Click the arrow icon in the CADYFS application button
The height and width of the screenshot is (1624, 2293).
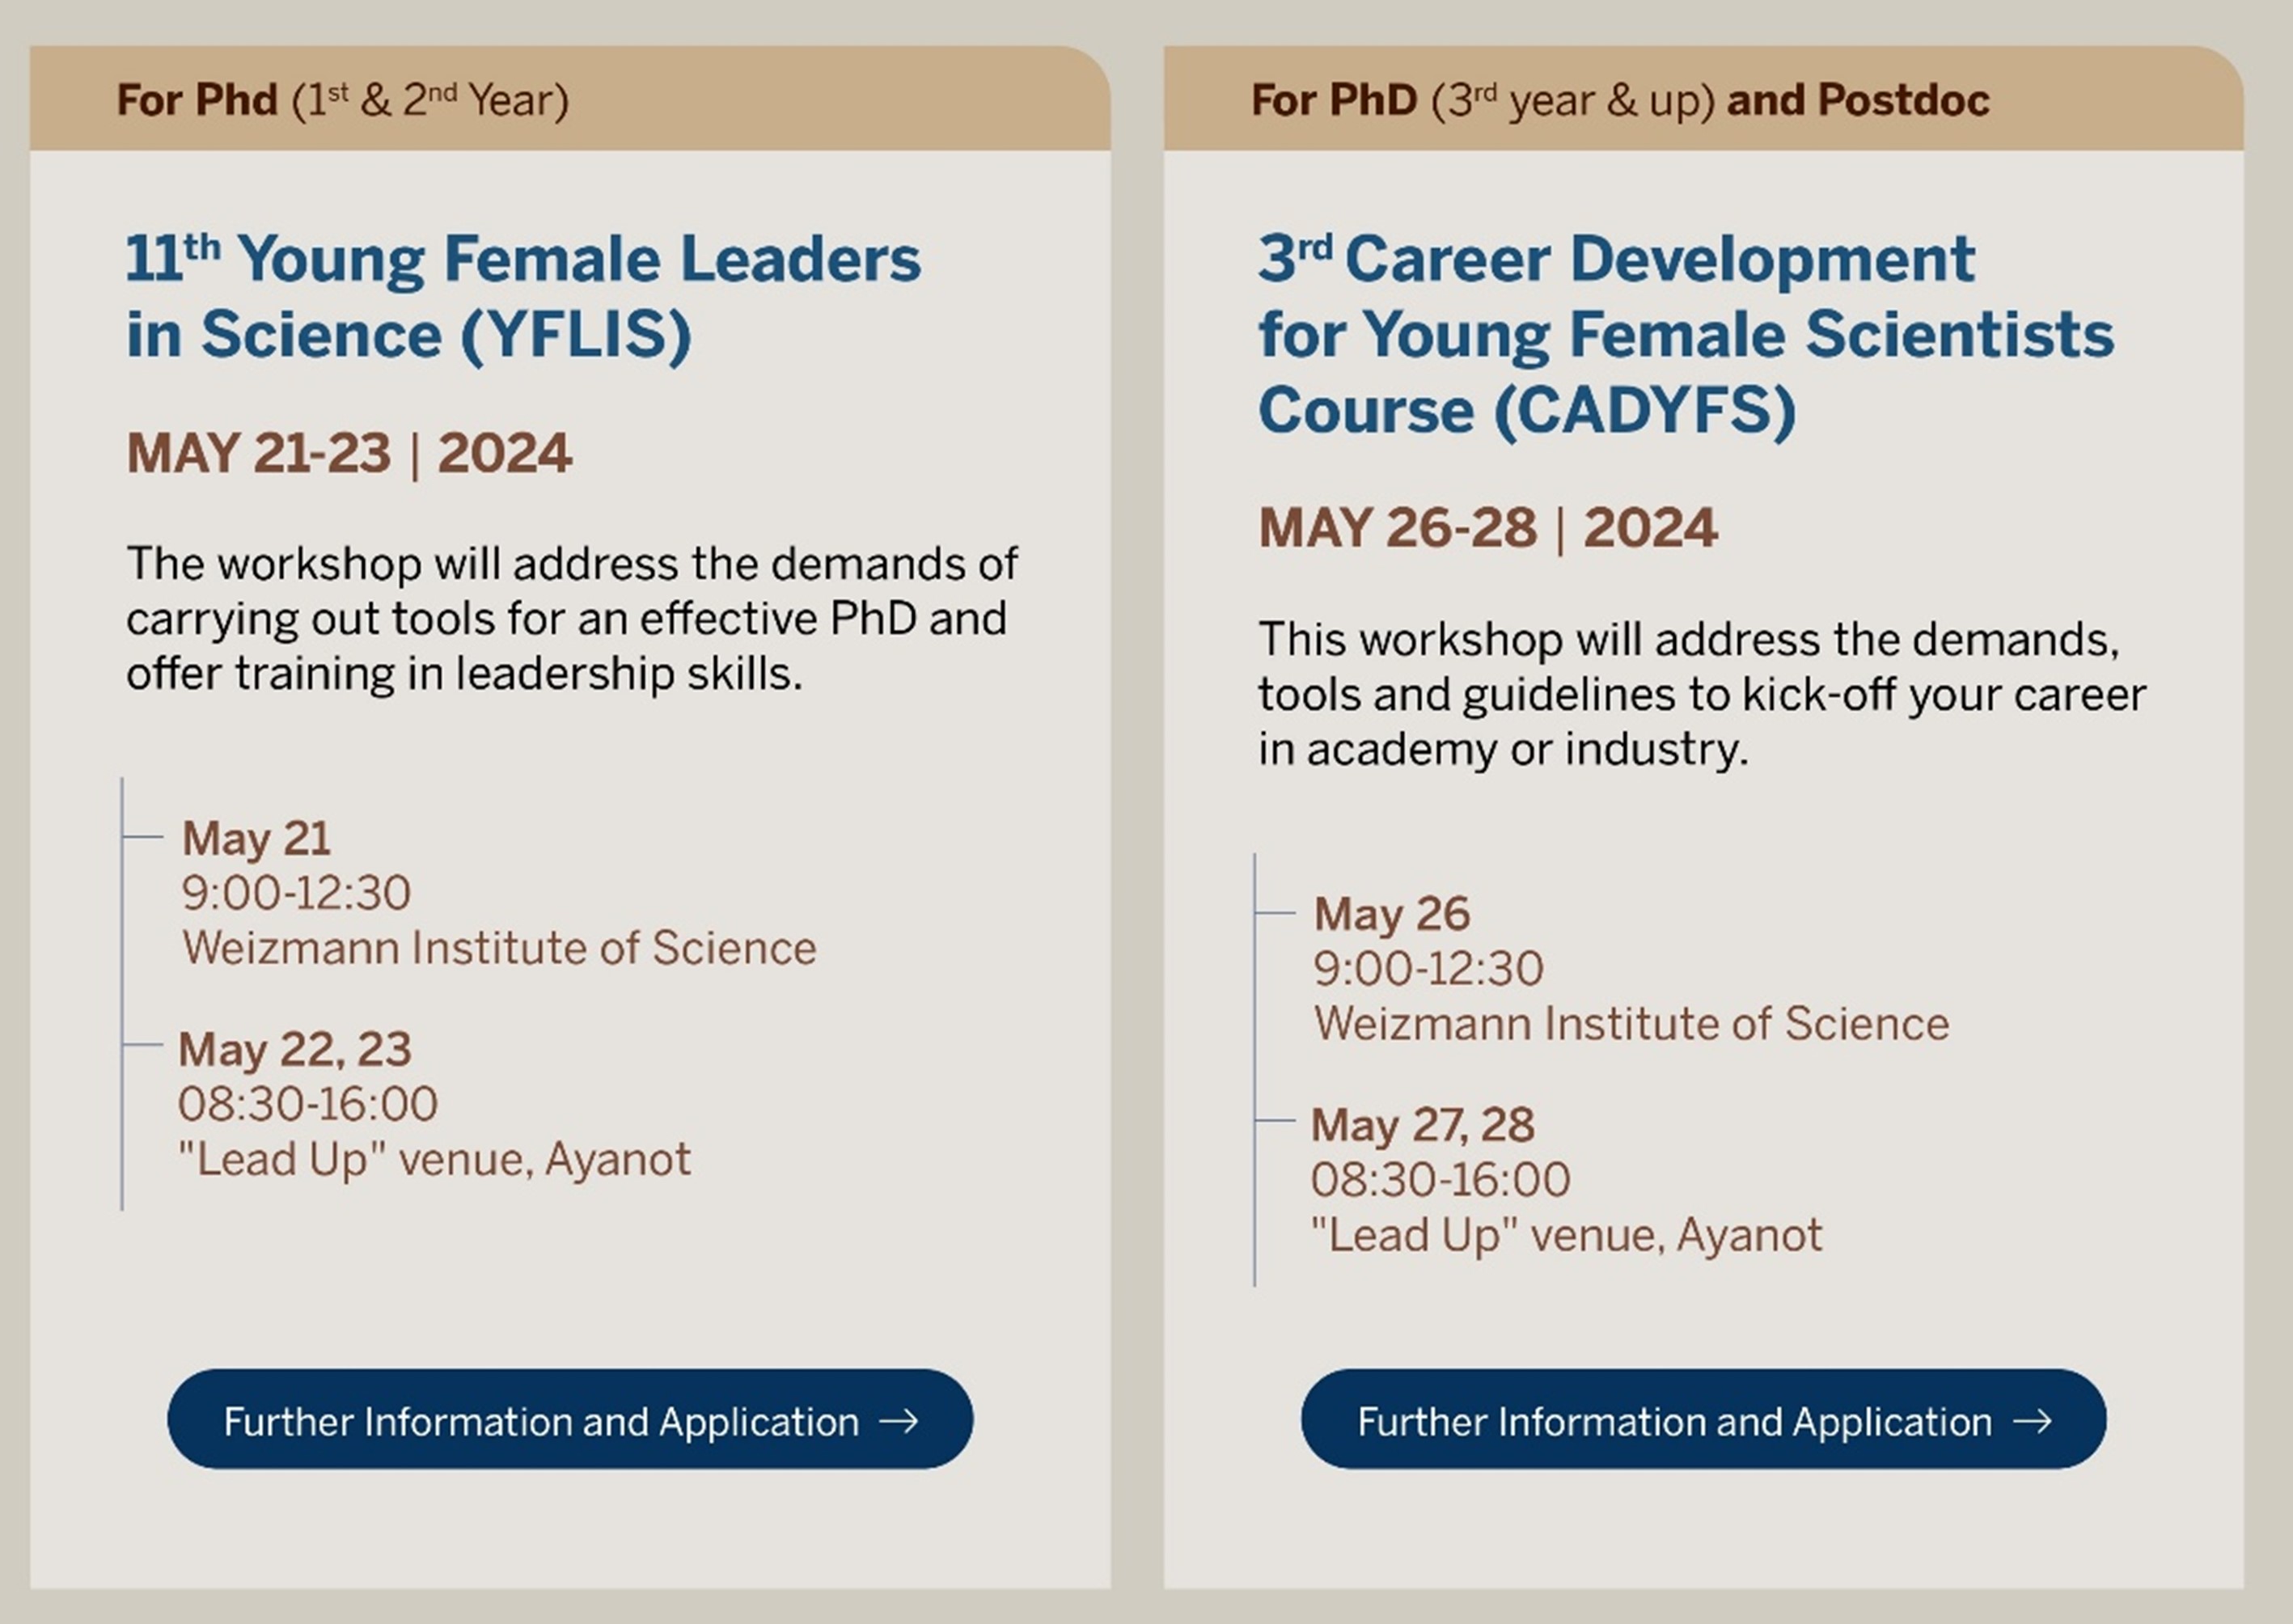coord(2031,1421)
